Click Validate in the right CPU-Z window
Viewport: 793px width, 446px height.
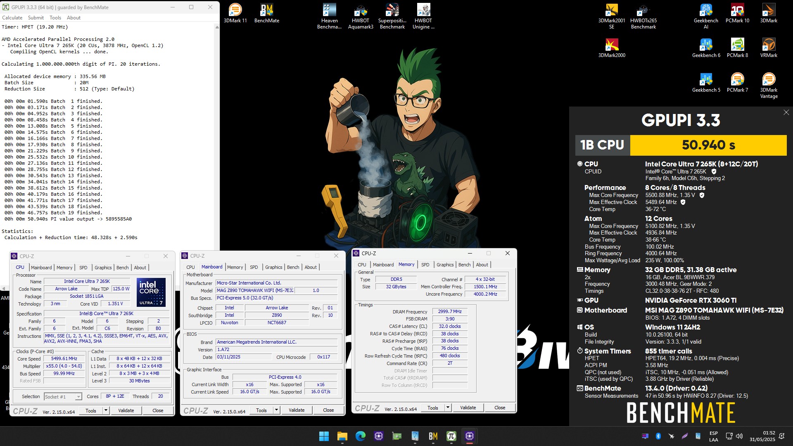coord(468,408)
